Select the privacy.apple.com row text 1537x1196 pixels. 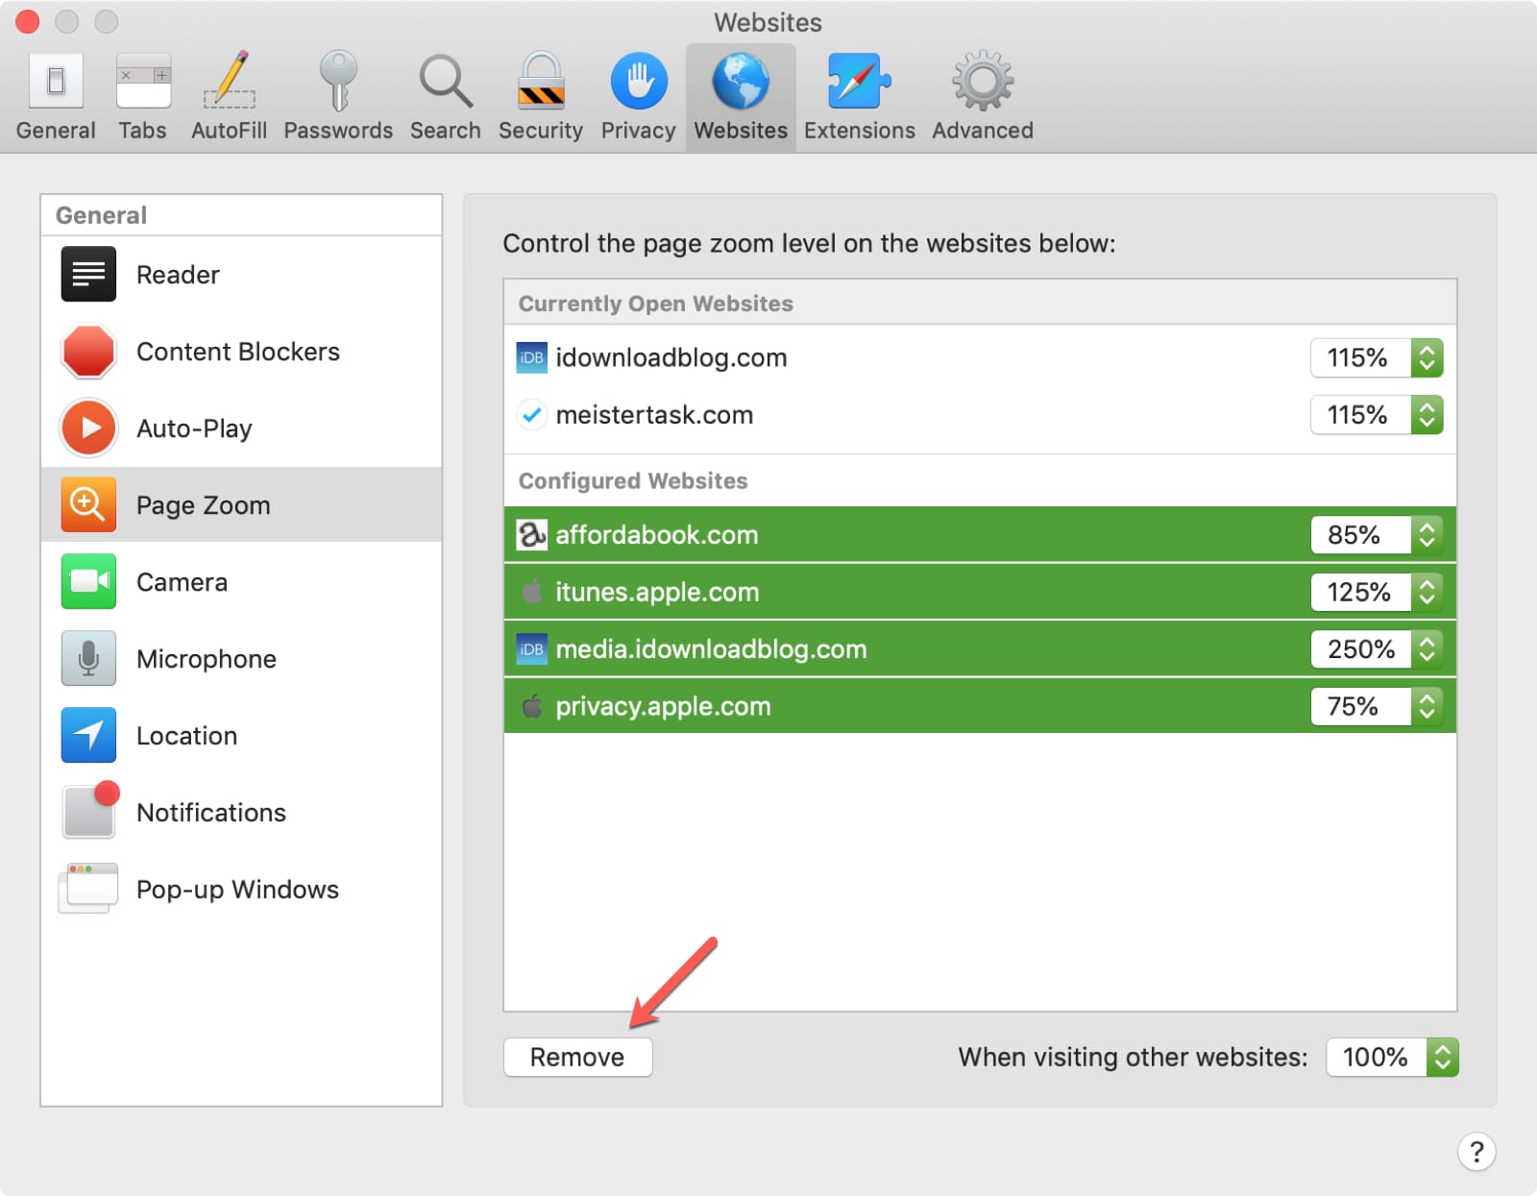663,707
